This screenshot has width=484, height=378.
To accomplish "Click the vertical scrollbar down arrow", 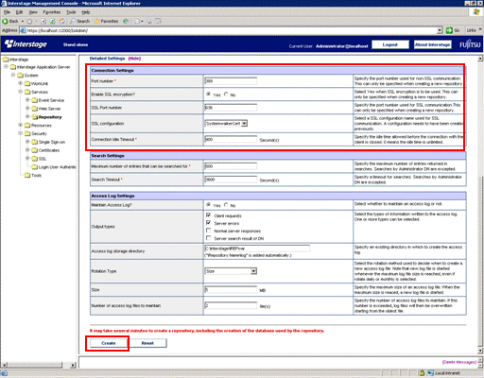I will (x=480, y=351).
